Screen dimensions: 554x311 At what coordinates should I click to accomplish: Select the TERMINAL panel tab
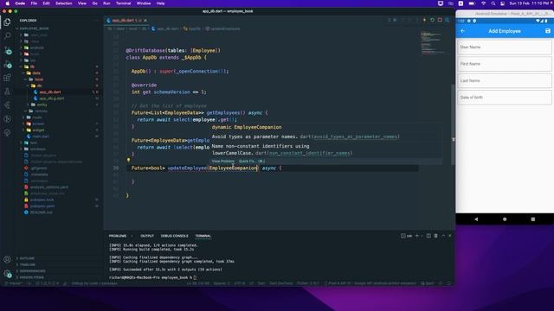tap(203, 236)
